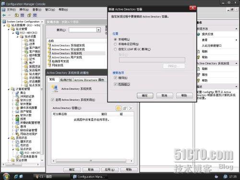Click the quick launch icon next to Internet Explorer
The width and height of the screenshot is (240, 180).
coord(21,177)
